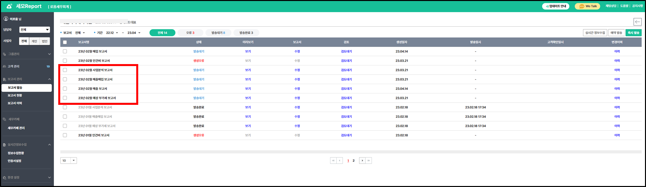The width and height of the screenshot is (646, 187).
Task: Click 이력 link for 23년 02월 매입 보고서
Action: click(617, 52)
